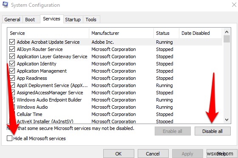Sort by the Service column header
The image size is (238, 158).
pyautogui.click(x=48, y=33)
